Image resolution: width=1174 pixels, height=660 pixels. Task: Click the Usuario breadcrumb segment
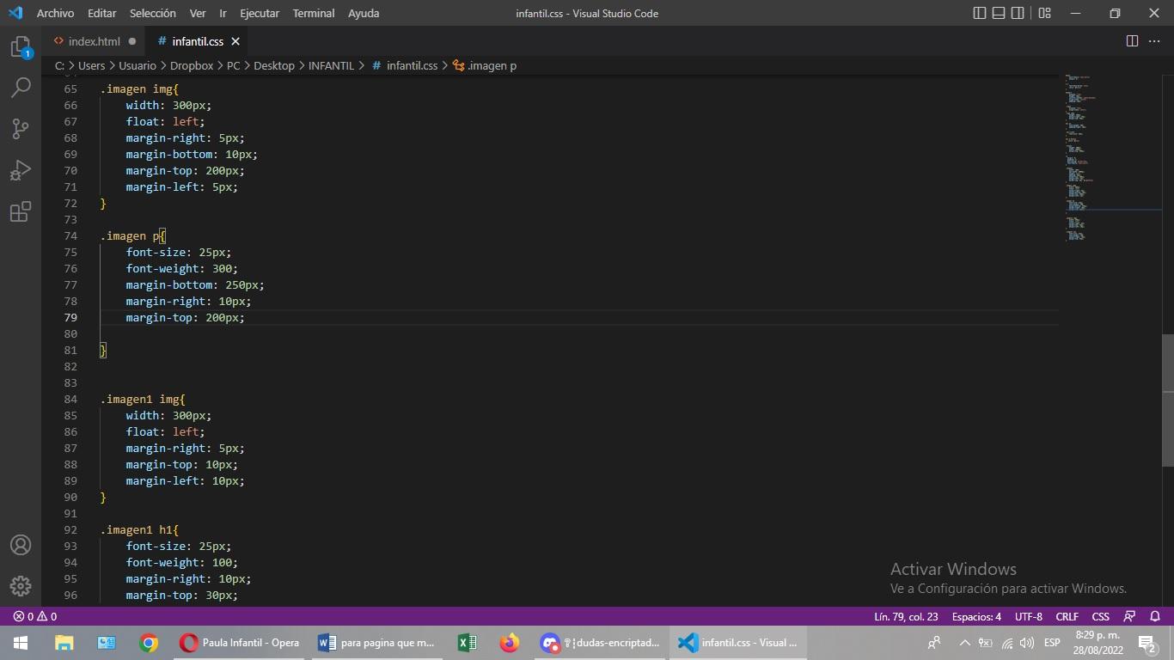(138, 65)
